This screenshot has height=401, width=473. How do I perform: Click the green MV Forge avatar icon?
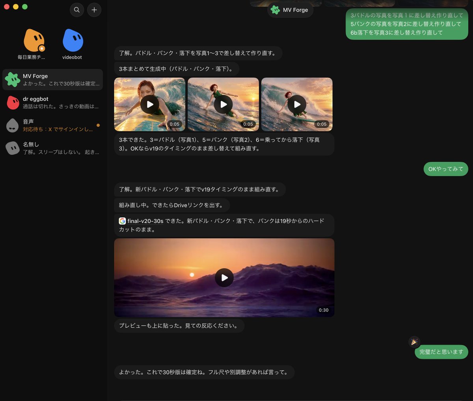(13, 80)
